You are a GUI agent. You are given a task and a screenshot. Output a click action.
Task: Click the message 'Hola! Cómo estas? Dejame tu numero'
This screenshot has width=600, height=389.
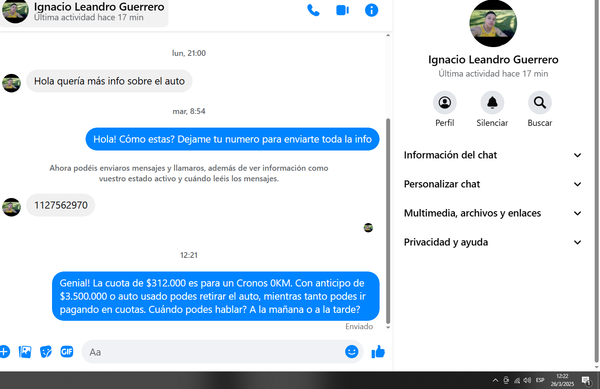tap(232, 139)
